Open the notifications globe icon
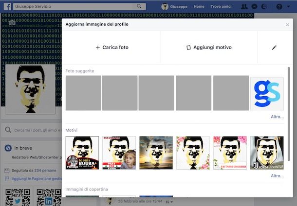This screenshot has height=206, width=297. [x=264, y=7]
